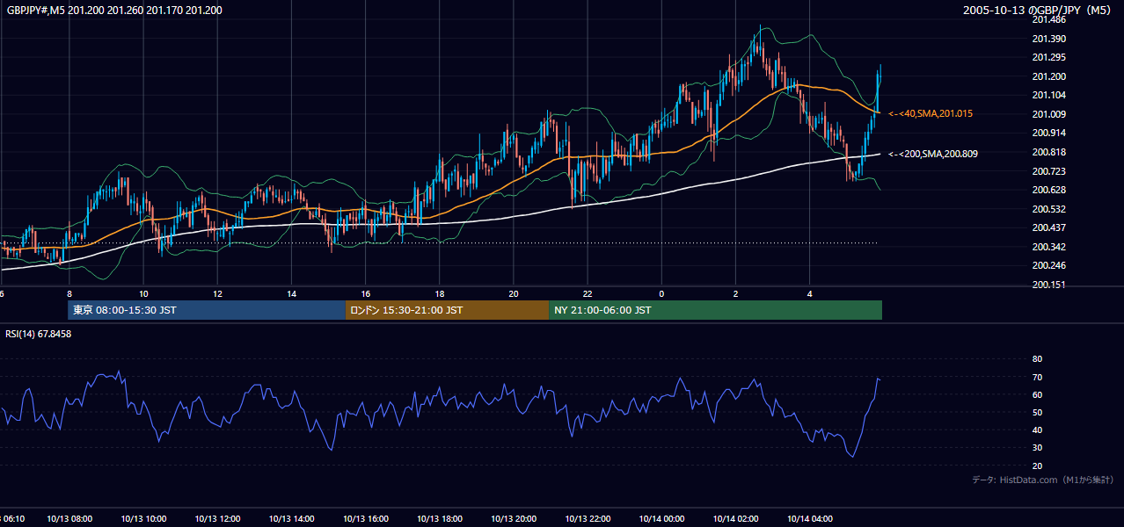Click the 10/14 00:00 date axis label
This screenshot has height=527, width=1124.
(661, 518)
